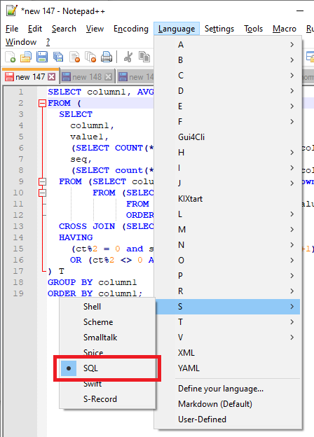
Task: Click the Notepad++ application icon in title bar
Action: [x=12, y=11]
